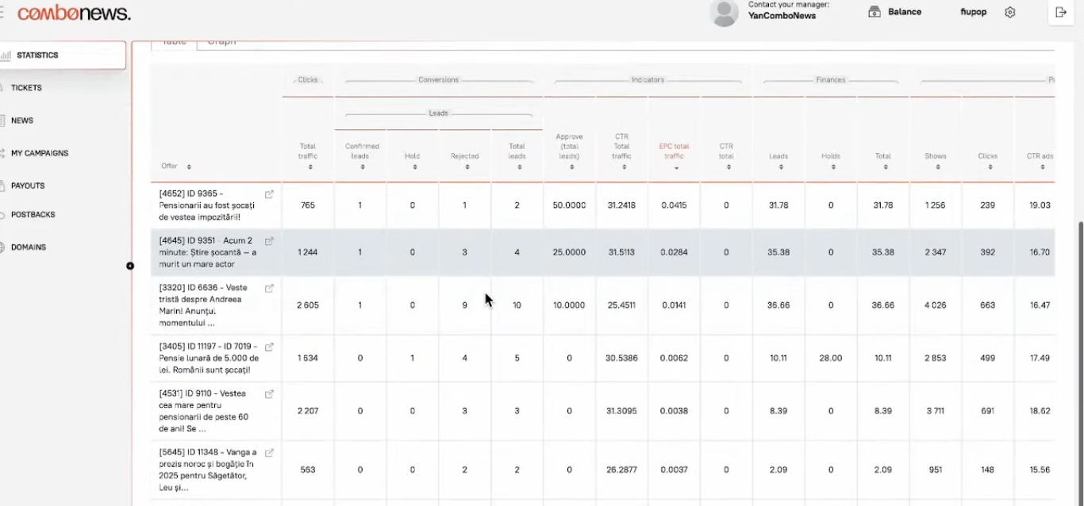1084x506 pixels.
Task: Open external link for Vanga offer ID 11348
Action: coord(269,453)
